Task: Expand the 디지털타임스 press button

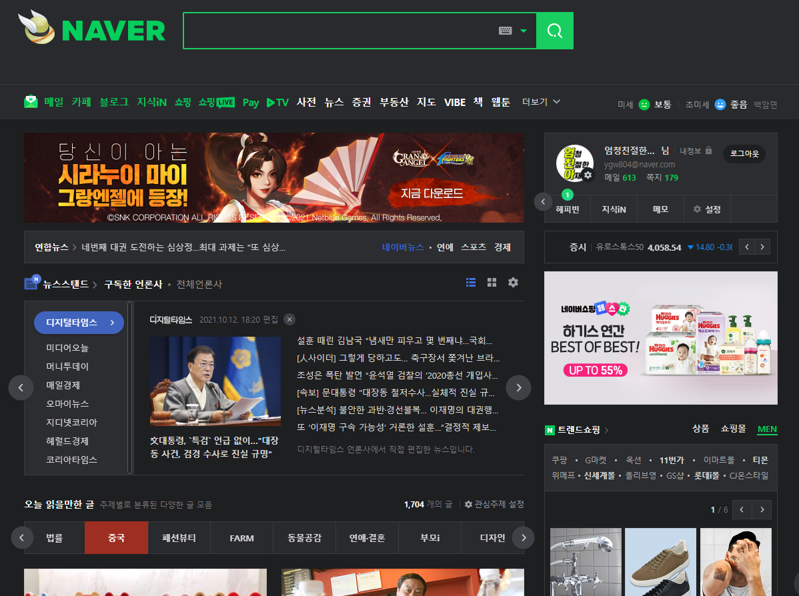Action: [x=79, y=323]
